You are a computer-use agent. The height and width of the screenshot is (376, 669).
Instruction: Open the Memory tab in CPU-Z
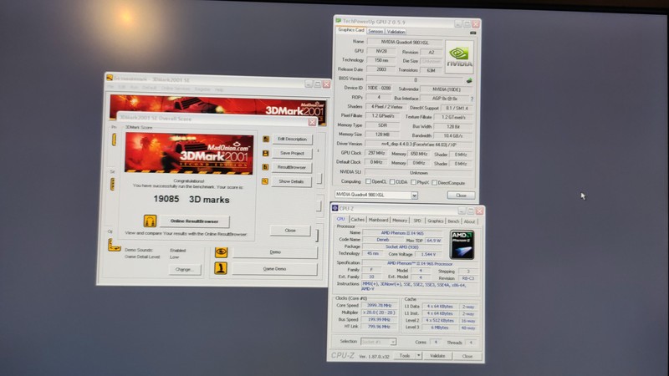[400, 221]
